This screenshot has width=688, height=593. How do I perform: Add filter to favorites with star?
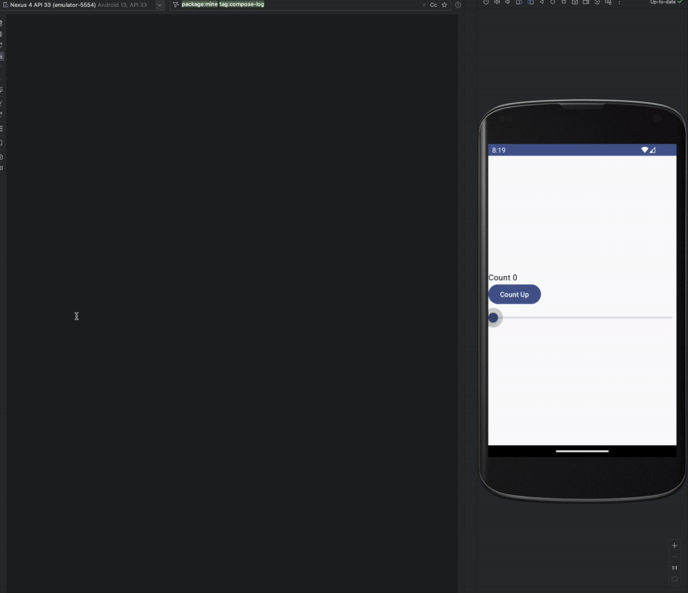coord(444,5)
